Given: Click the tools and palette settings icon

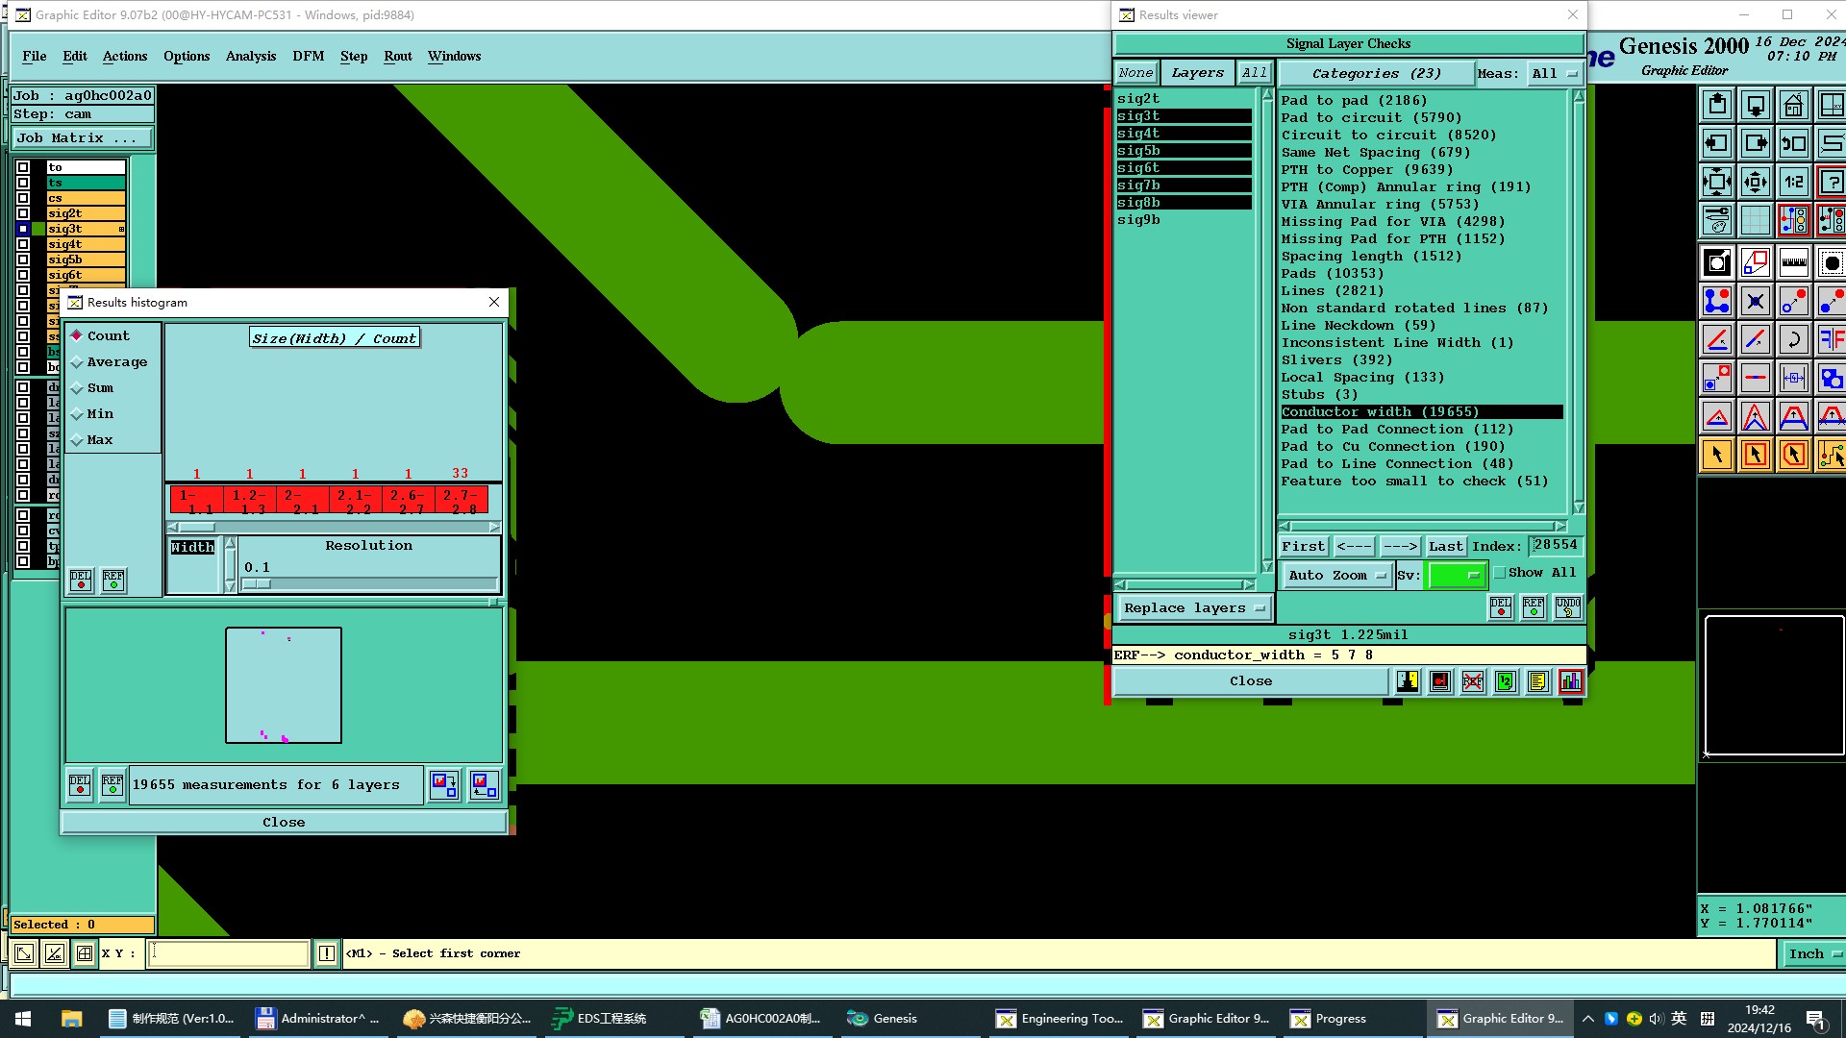Looking at the screenshot, I should [x=1717, y=220].
